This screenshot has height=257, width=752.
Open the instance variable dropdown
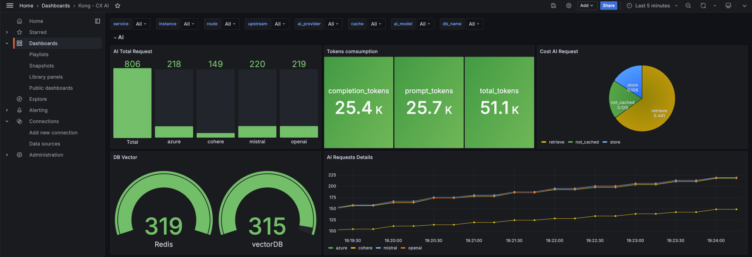tap(189, 24)
